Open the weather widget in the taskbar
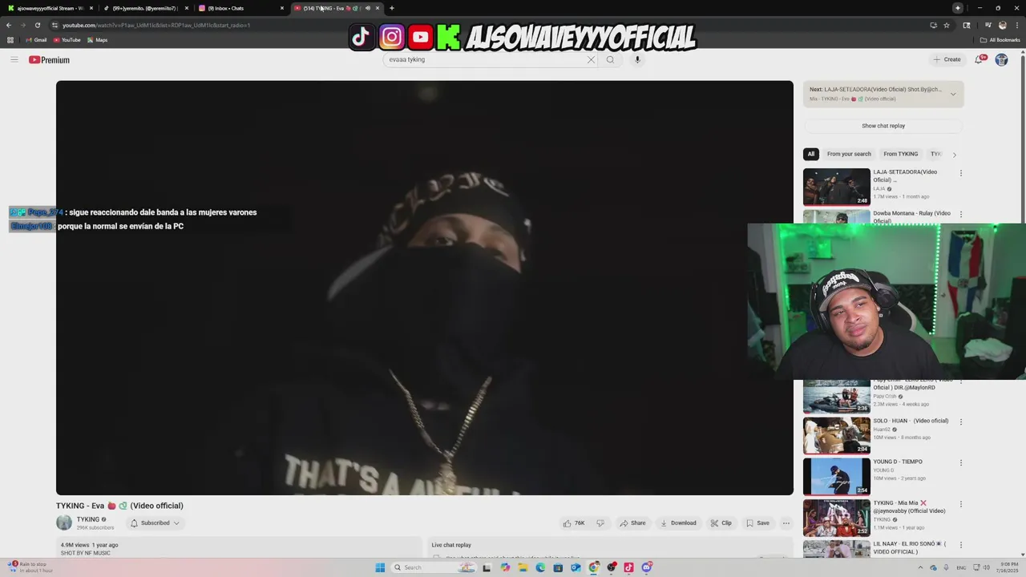 [30, 567]
